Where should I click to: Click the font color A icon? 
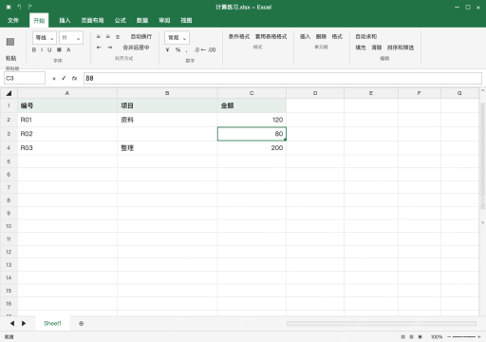point(68,49)
